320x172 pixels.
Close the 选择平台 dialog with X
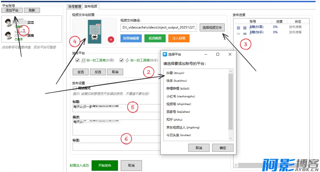coord(230,54)
